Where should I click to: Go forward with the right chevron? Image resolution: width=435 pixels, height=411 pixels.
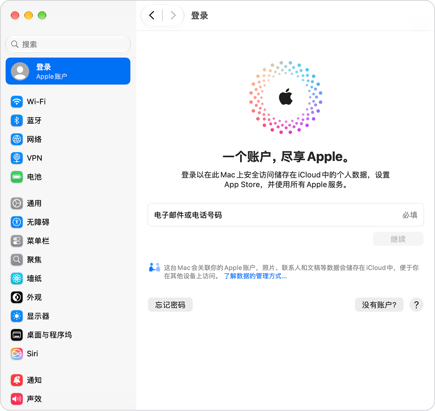click(173, 15)
